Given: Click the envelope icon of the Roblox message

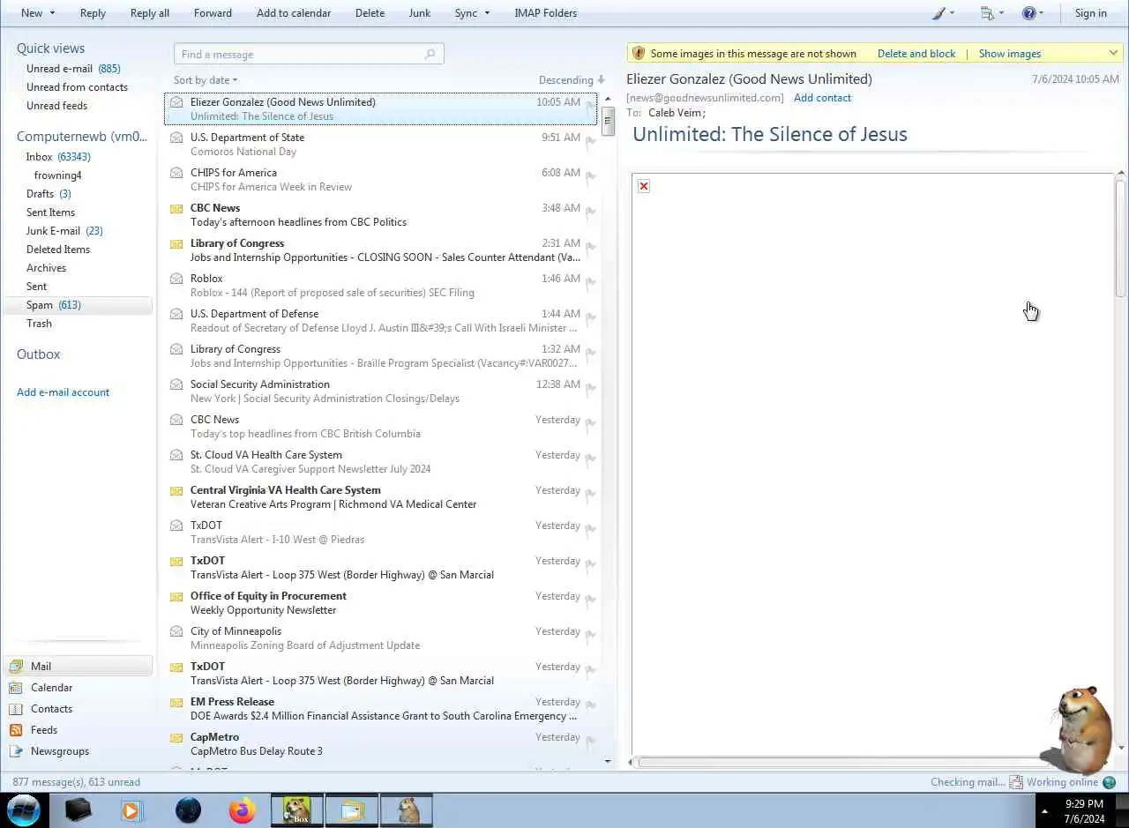Looking at the screenshot, I should click(x=176, y=279).
